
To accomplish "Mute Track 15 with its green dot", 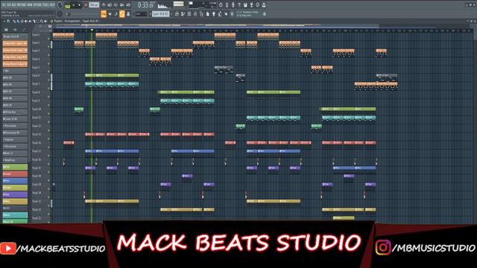I will pyautogui.click(x=49, y=156).
